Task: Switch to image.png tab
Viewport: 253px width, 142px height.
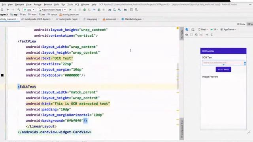Action: (91, 19)
